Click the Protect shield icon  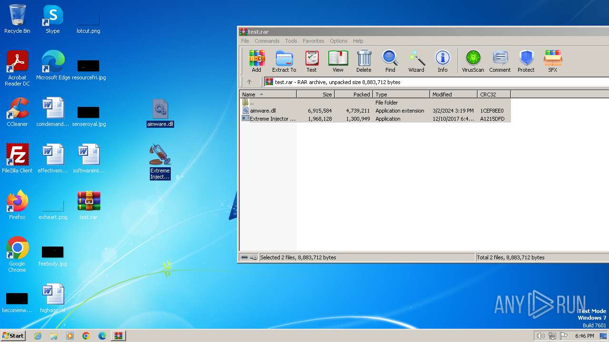526,61
